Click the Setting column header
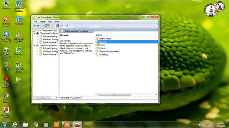Image resolution: width=229 pixels, height=128 pixels. click(99, 35)
